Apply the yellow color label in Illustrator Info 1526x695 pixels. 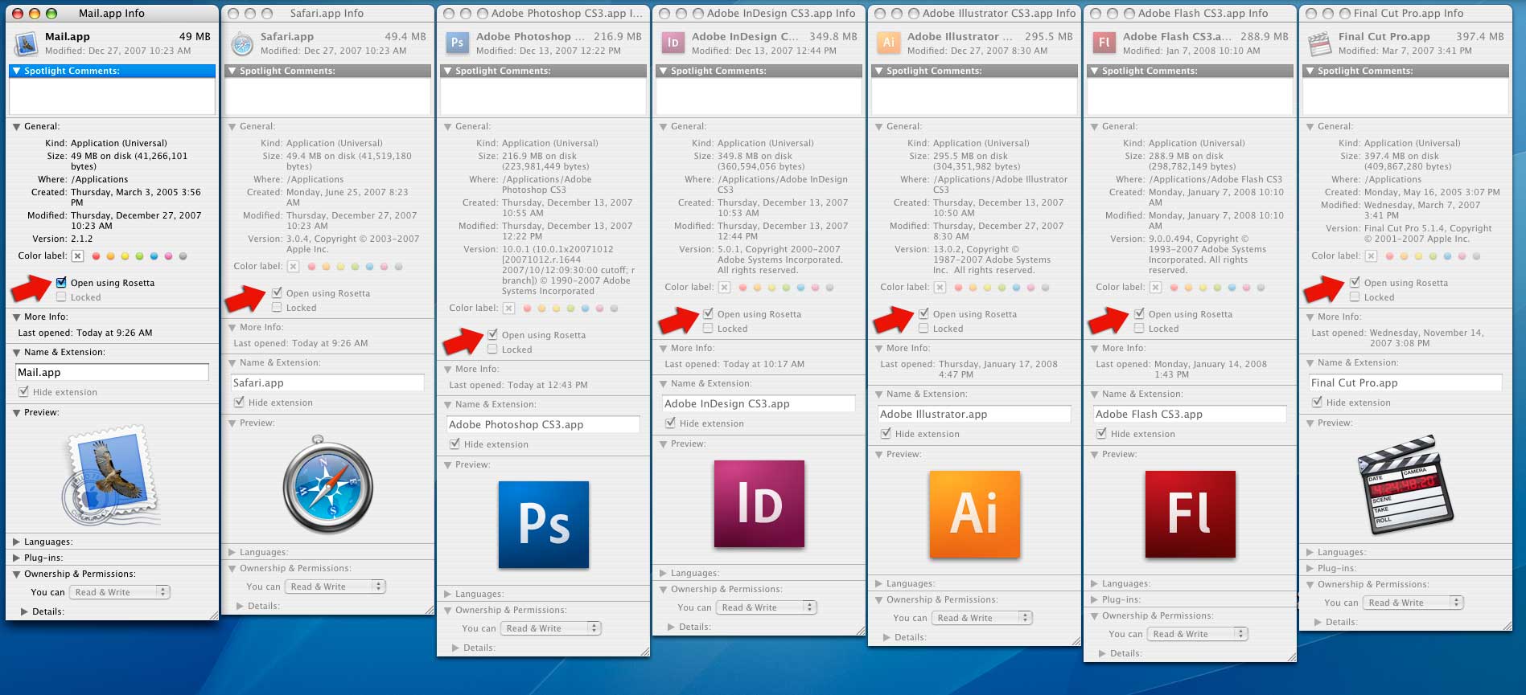987,288
